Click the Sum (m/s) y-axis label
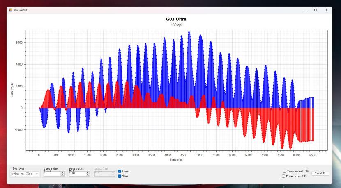The image size is (341, 188). (12, 90)
